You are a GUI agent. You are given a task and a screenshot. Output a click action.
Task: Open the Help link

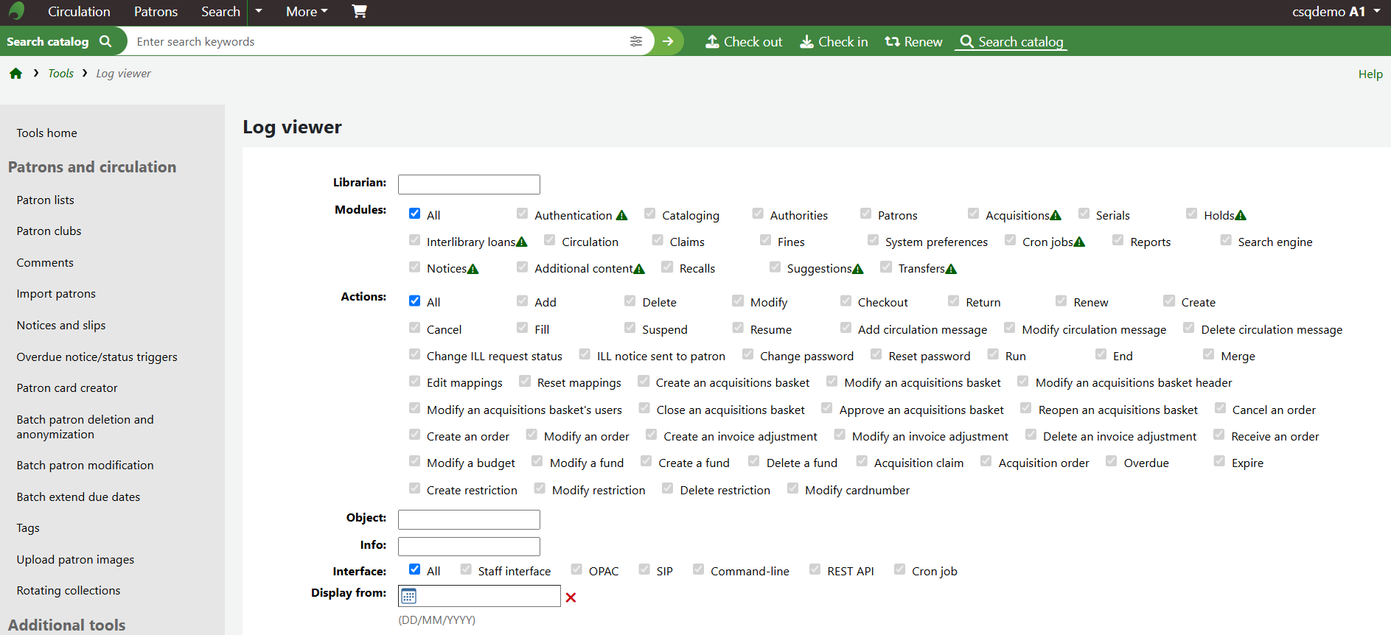[x=1370, y=74]
